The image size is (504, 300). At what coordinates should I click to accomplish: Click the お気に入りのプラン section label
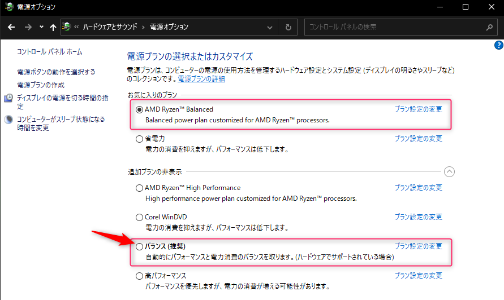point(152,95)
